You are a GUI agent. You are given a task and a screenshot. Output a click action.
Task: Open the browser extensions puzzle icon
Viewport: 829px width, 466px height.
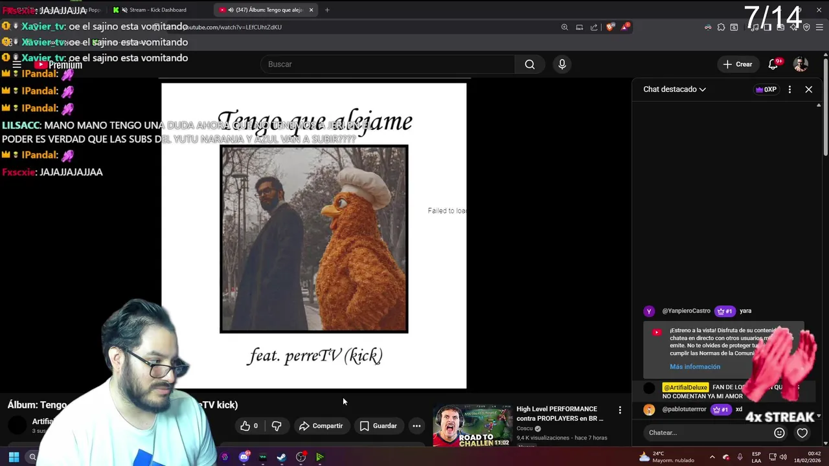(721, 27)
